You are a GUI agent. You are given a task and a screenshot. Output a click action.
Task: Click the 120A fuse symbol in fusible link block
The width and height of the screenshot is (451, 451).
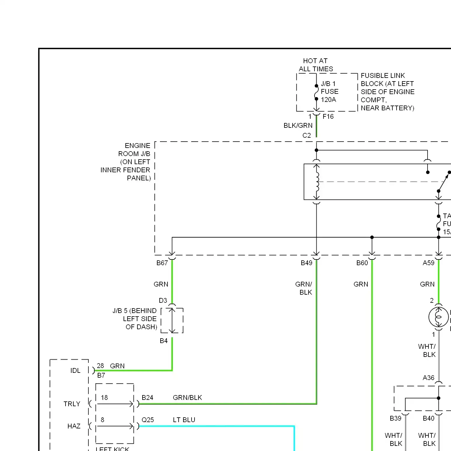(x=316, y=92)
